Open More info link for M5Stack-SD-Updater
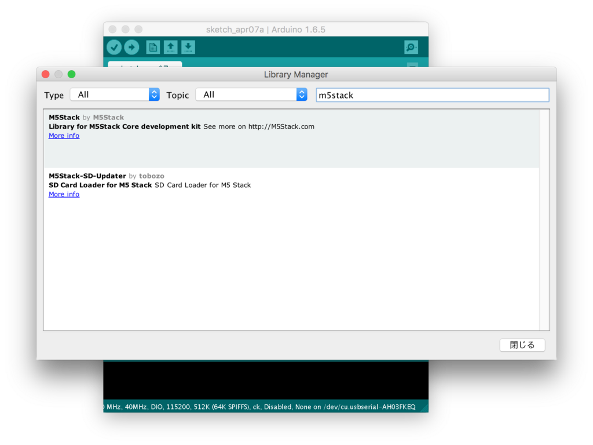This screenshot has height=445, width=593. click(64, 194)
